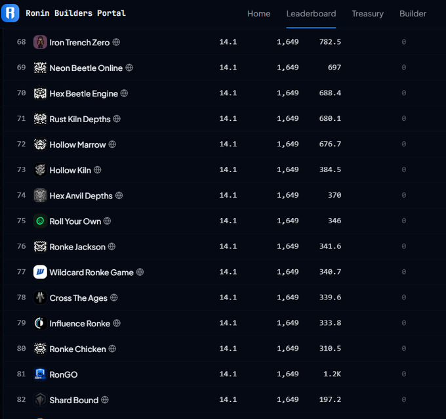Open Hollow Kiln project name
Screen dimensions: 446x419
[x=70, y=170]
